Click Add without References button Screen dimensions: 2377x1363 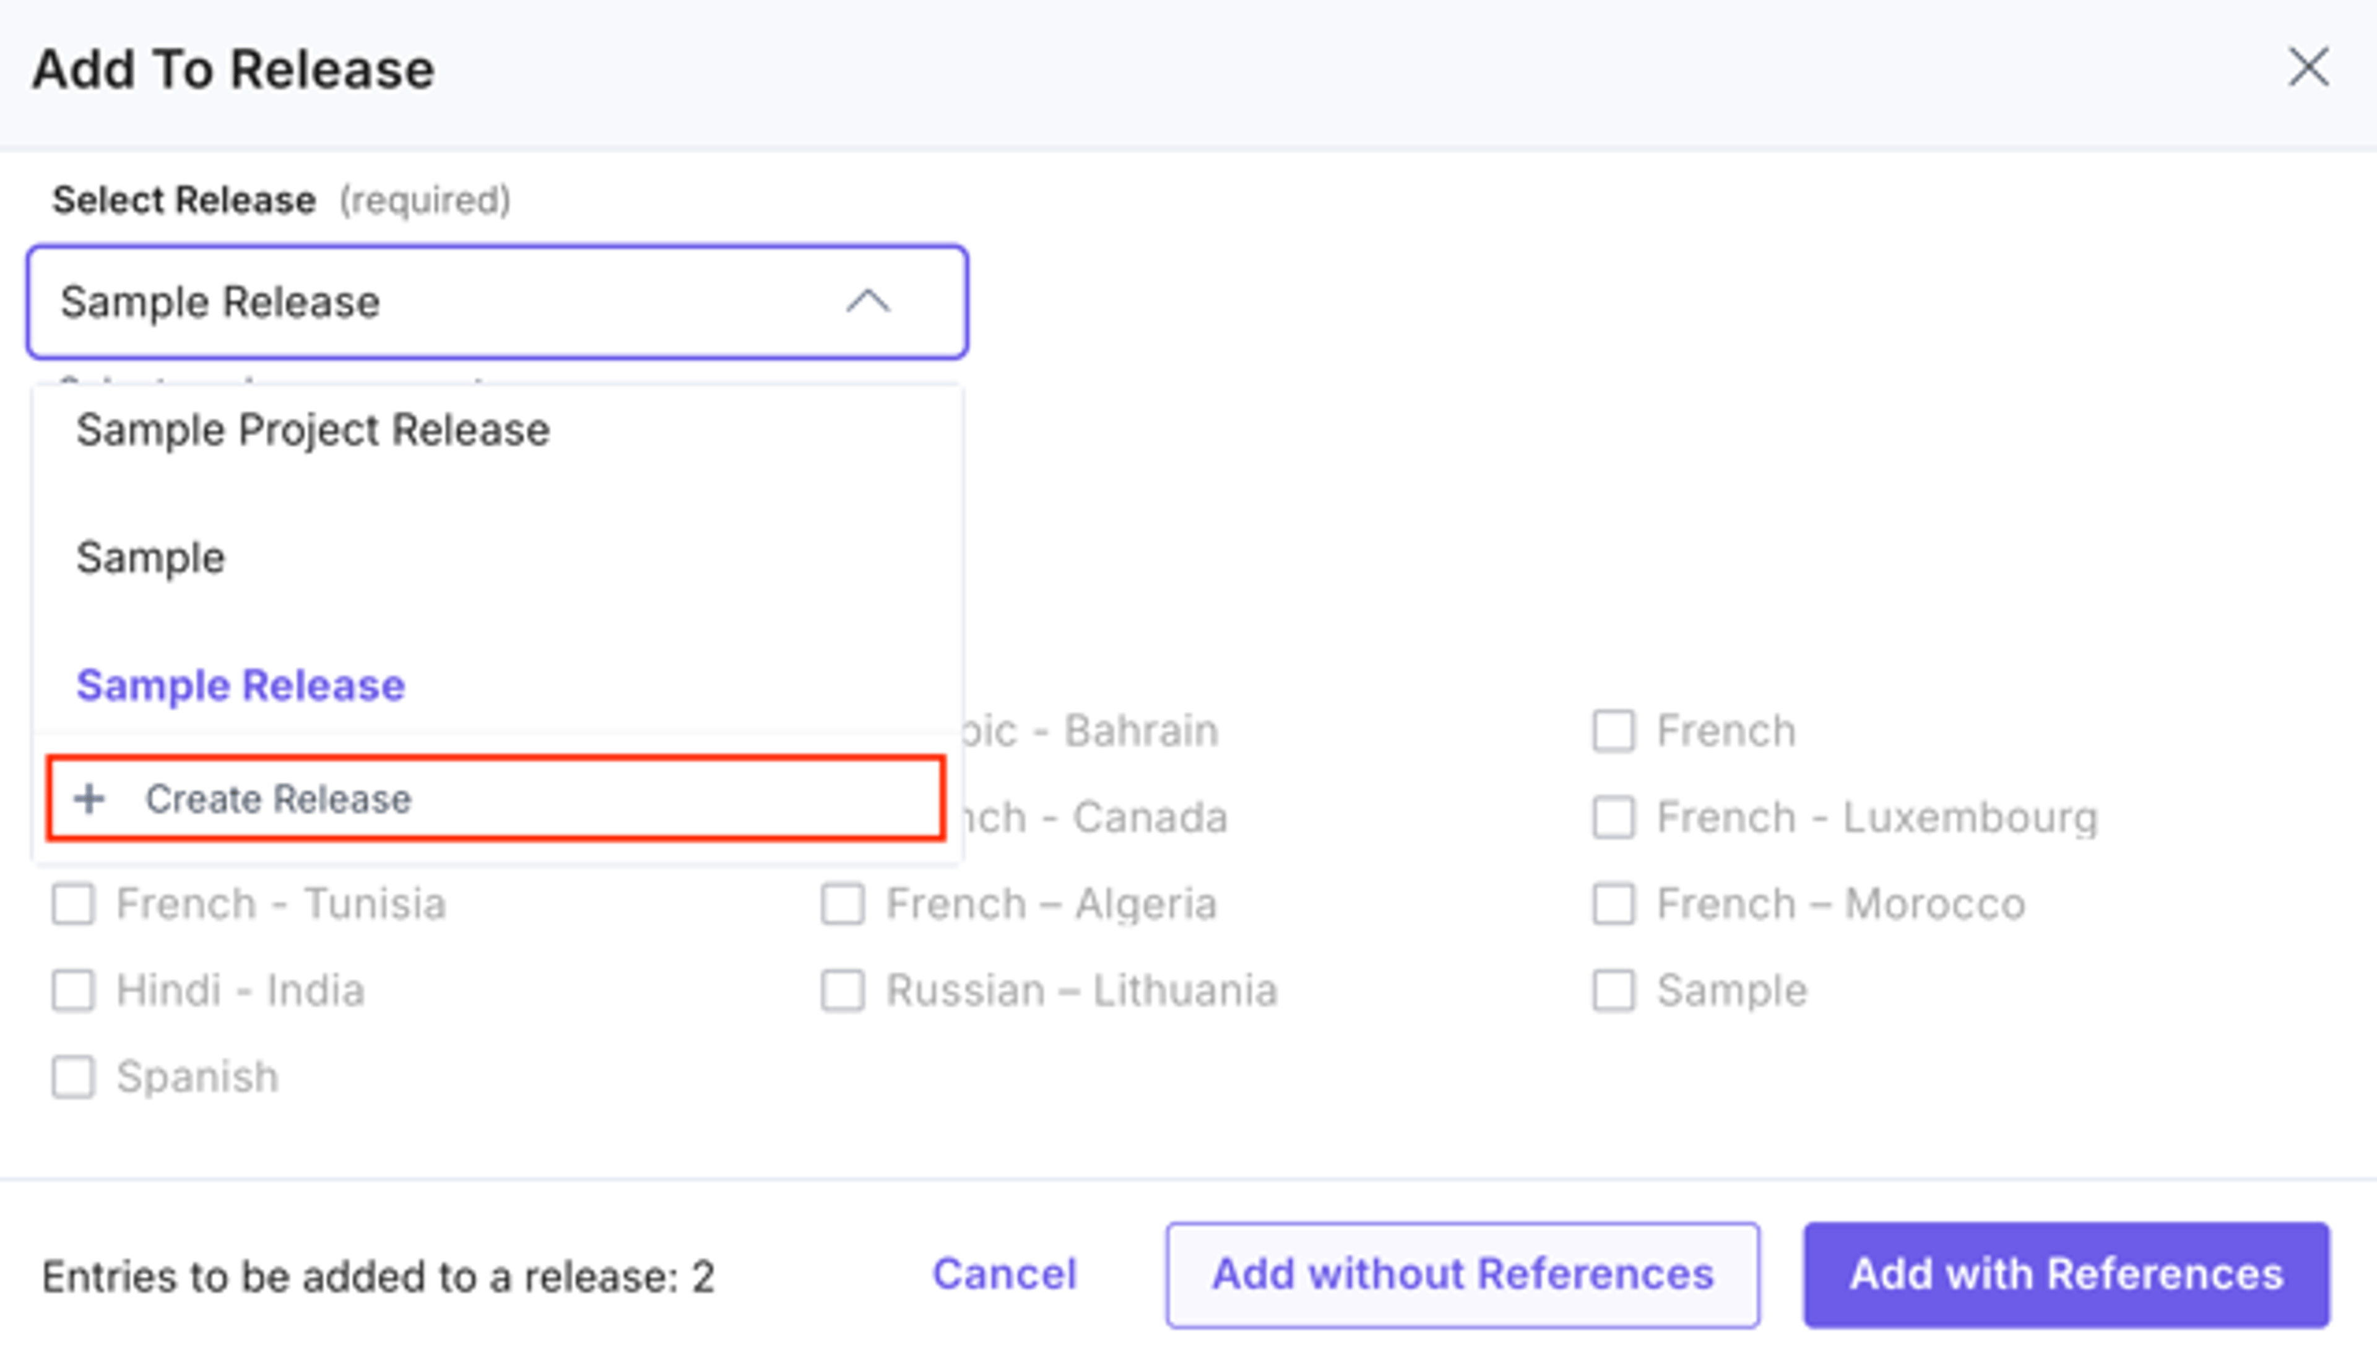(x=1462, y=1274)
